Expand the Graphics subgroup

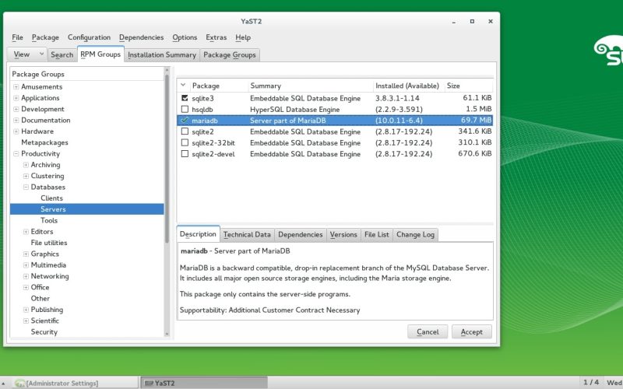click(26, 254)
